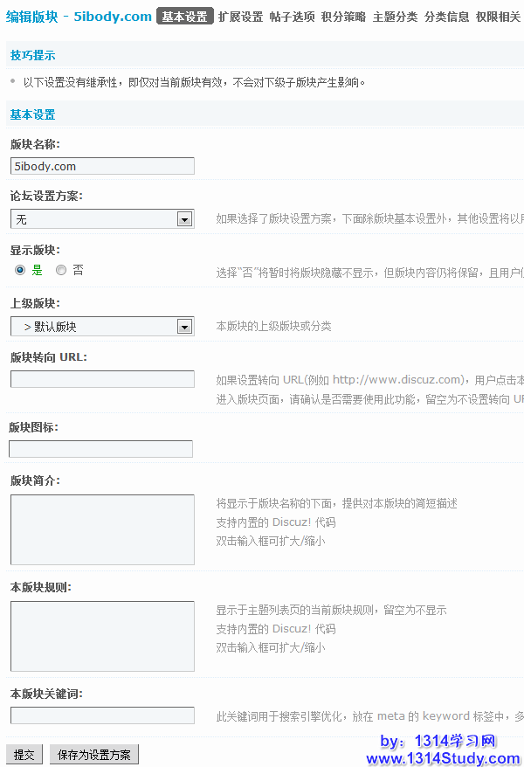524x767 pixels.
Task: Click inside the 本版块规则 text area
Action: (x=102, y=636)
